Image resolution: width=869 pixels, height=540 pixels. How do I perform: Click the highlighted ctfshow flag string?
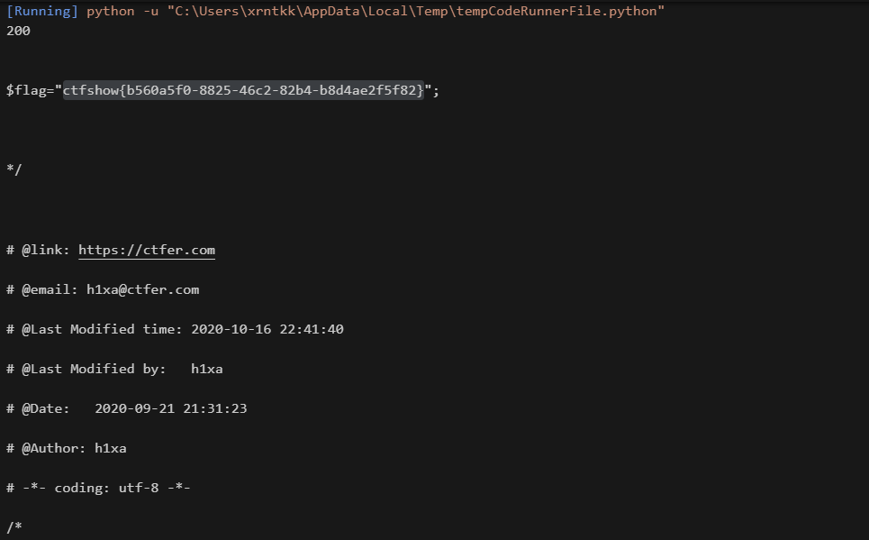pyautogui.click(x=243, y=90)
